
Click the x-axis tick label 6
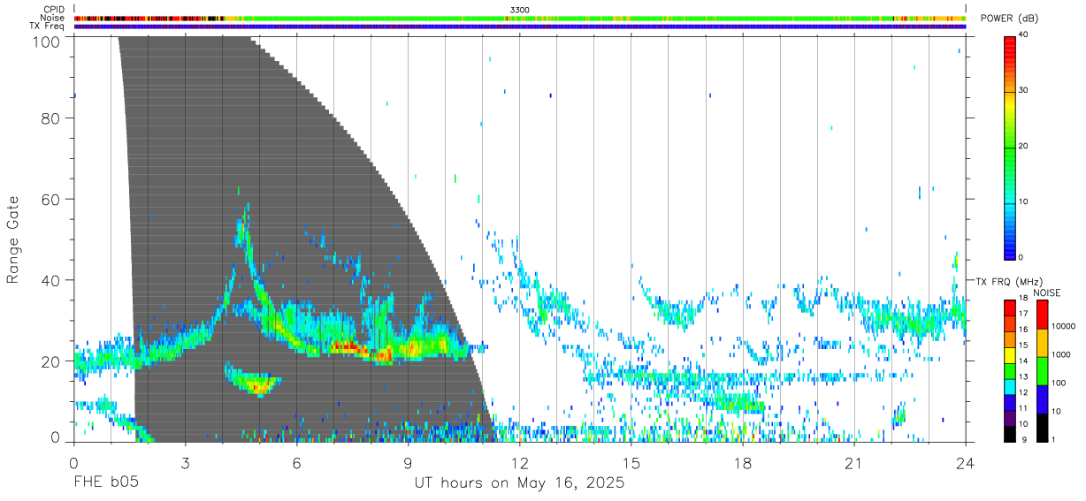(x=296, y=462)
